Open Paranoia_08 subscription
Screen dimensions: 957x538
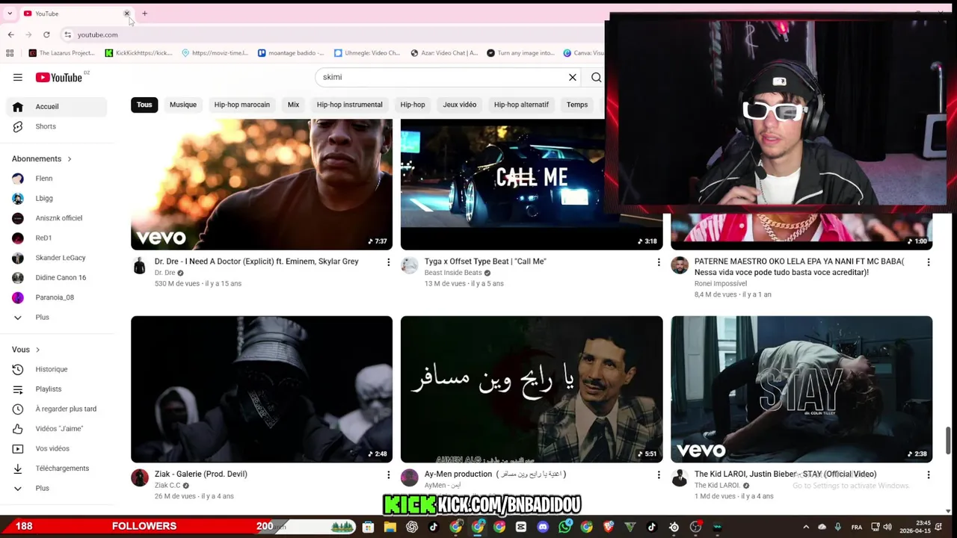click(57, 297)
